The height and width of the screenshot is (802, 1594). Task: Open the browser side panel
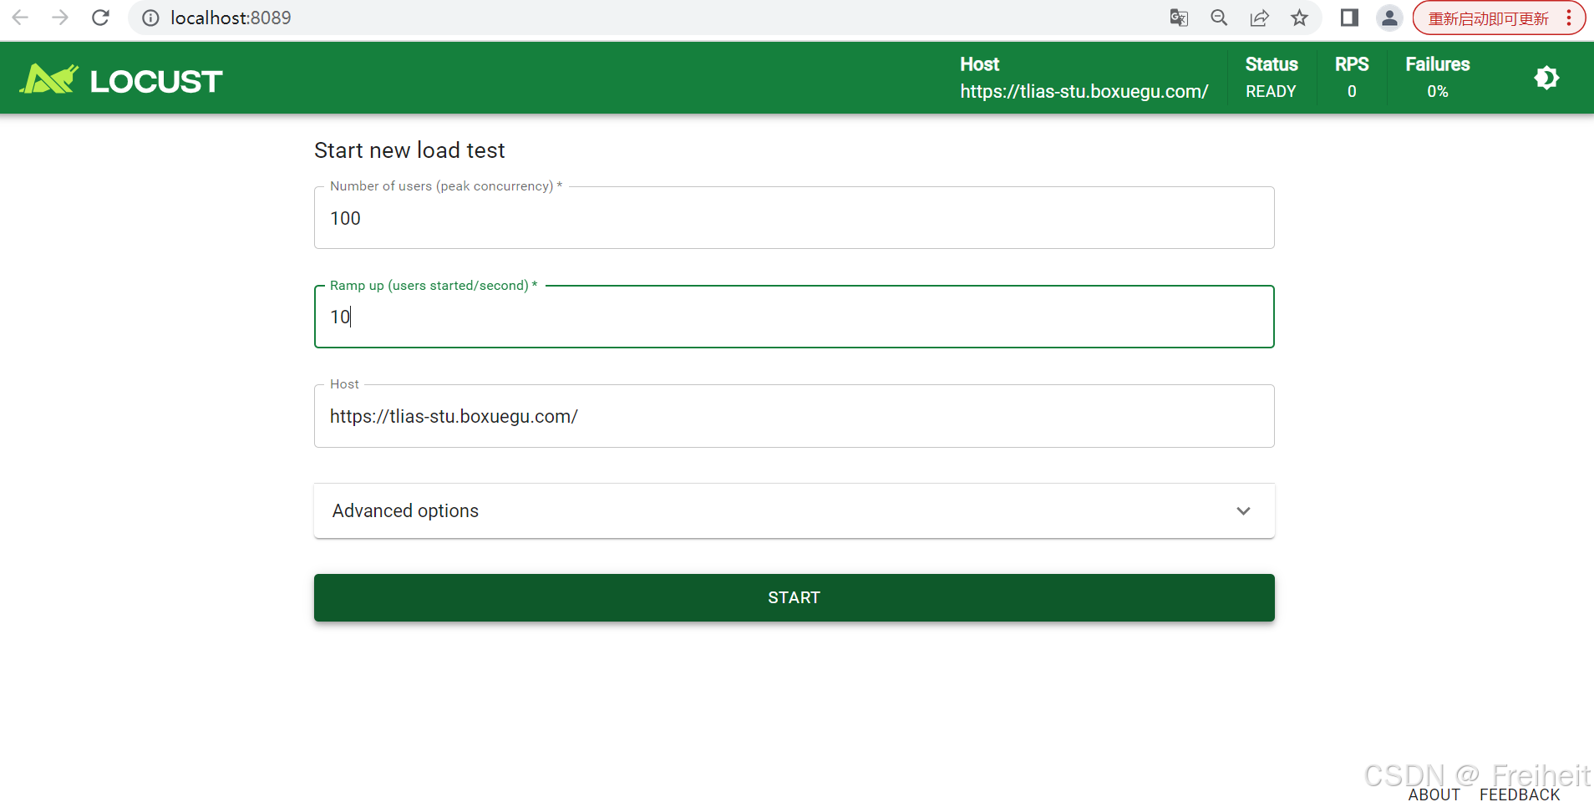pyautogui.click(x=1349, y=18)
